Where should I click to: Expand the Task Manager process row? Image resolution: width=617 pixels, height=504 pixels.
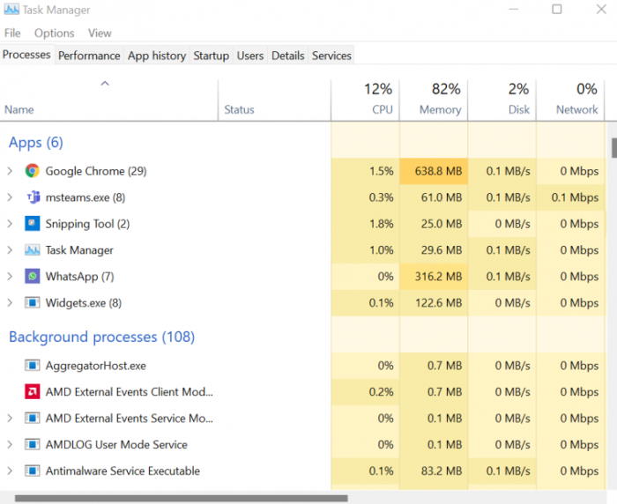coord(10,250)
